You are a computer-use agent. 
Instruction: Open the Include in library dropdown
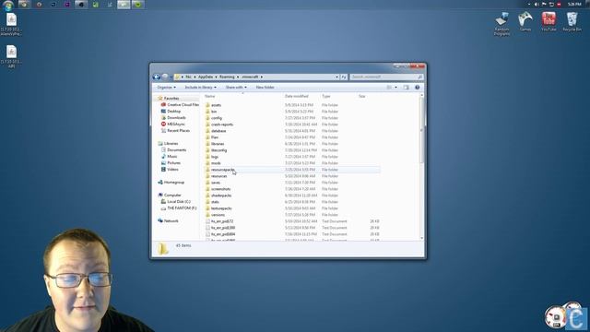(200, 88)
